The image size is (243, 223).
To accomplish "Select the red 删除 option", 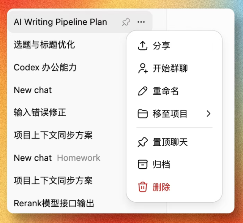I will coord(174,187).
